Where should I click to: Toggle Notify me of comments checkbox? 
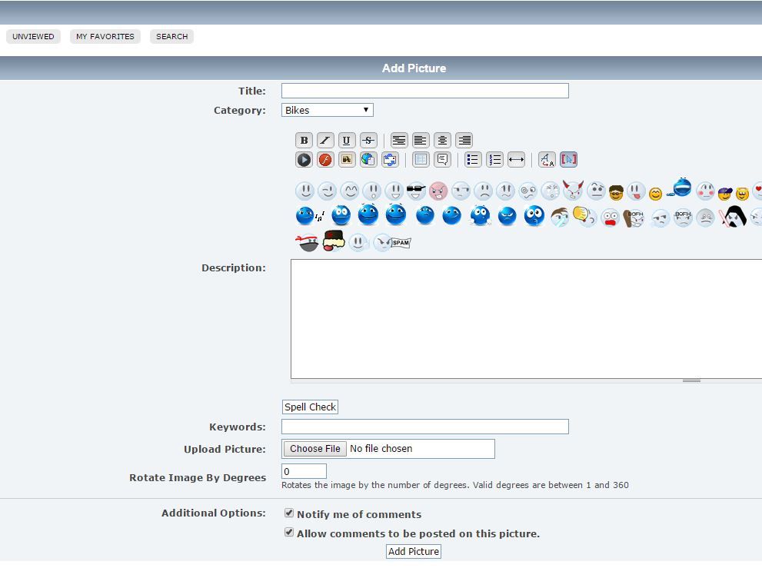click(289, 513)
